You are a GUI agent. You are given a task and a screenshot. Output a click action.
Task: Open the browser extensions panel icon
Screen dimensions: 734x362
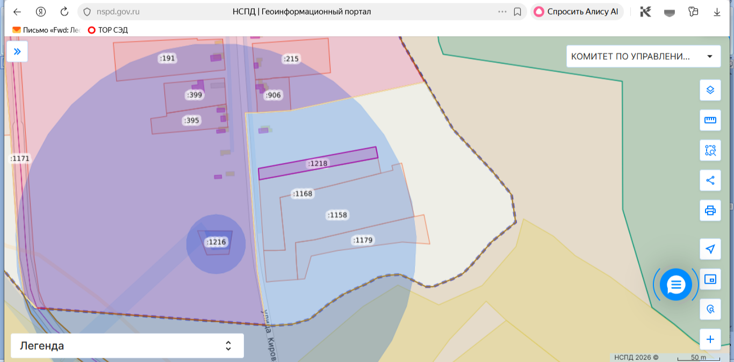[x=693, y=12]
